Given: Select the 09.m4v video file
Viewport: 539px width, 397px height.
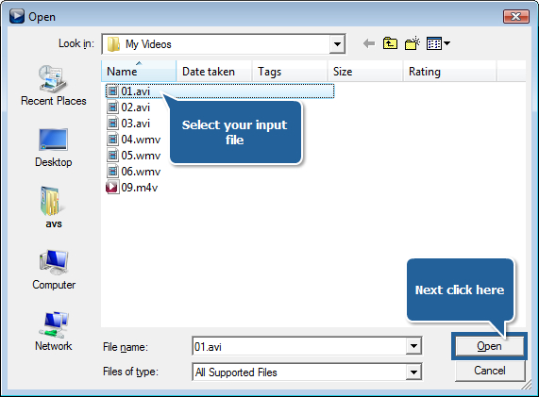Looking at the screenshot, I should tap(132, 188).
